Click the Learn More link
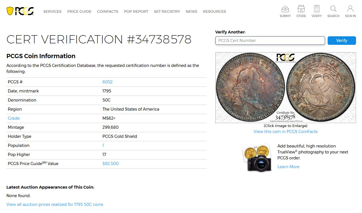Image resolution: width=362 pixels, height=213 pixels. (x=288, y=167)
